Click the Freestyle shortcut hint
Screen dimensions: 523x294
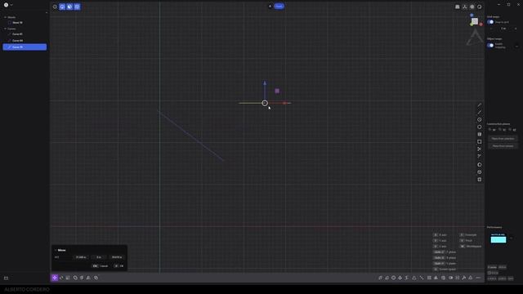coord(468,235)
